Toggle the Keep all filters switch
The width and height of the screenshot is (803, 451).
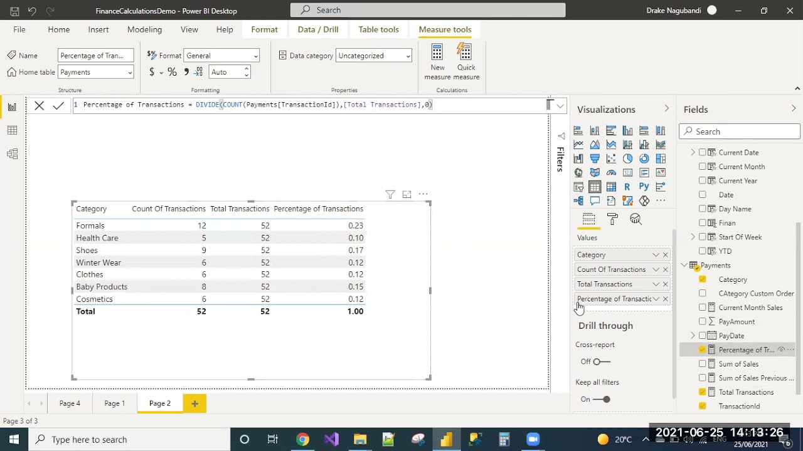tap(601, 399)
